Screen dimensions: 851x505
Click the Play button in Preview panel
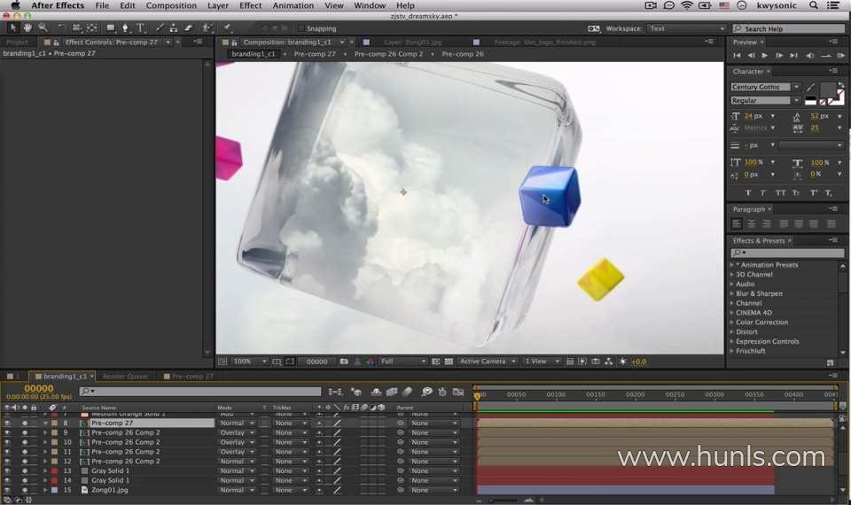point(765,55)
